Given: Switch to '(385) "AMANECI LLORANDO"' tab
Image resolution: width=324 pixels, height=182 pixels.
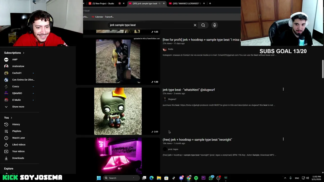Looking at the screenshot, I should pyautogui.click(x=187, y=4).
